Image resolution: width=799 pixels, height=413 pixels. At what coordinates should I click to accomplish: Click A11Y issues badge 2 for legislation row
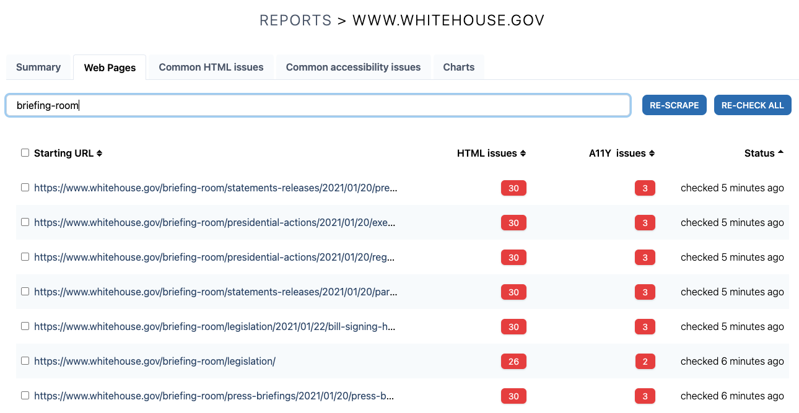[x=645, y=361]
